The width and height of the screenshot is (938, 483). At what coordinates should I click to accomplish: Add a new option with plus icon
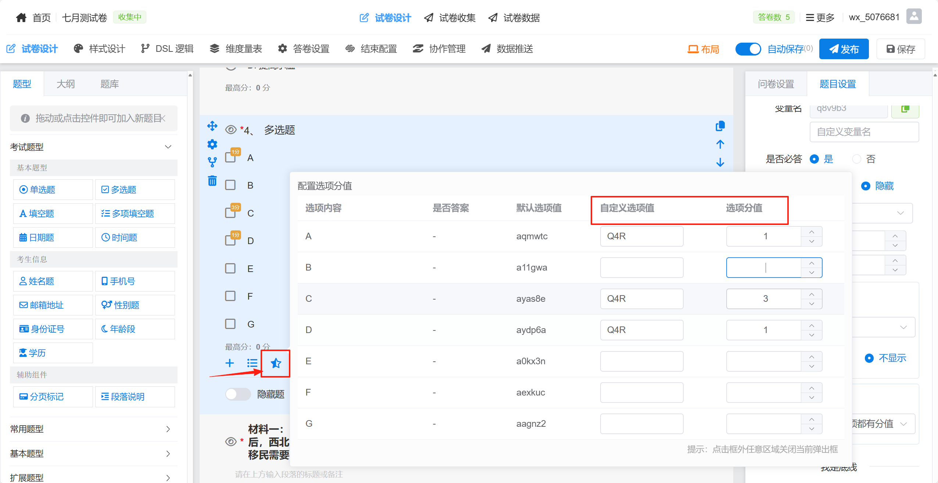tap(230, 363)
